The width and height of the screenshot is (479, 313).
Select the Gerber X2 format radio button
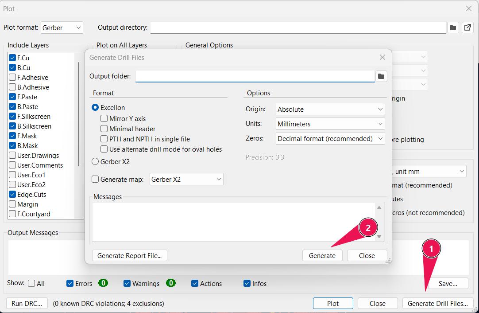tap(95, 162)
